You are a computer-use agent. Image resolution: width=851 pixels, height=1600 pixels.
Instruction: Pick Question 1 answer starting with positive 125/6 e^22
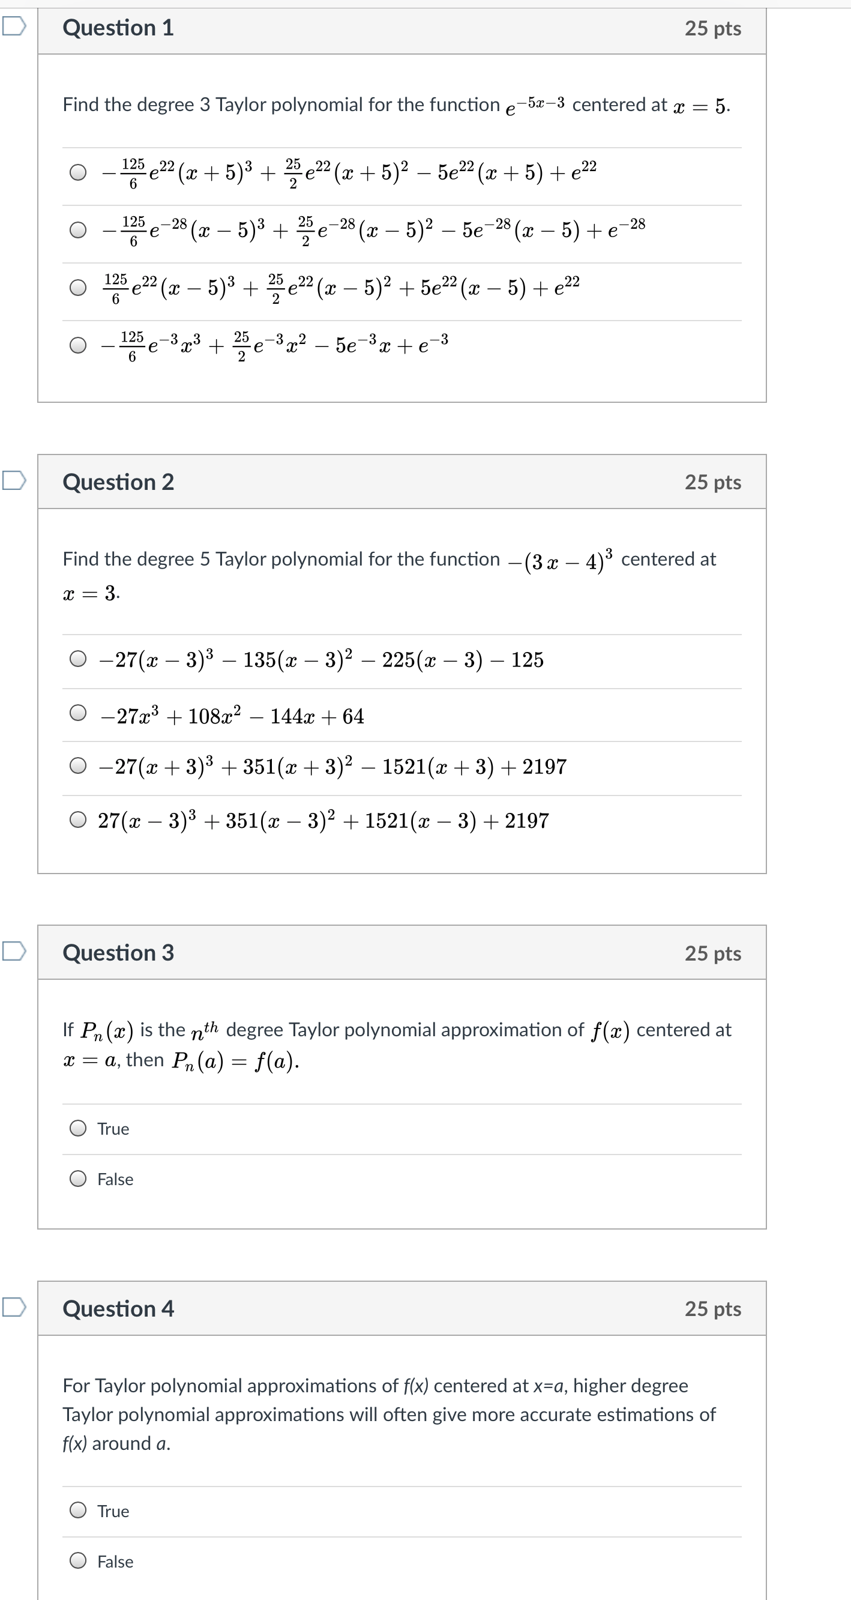pos(78,288)
